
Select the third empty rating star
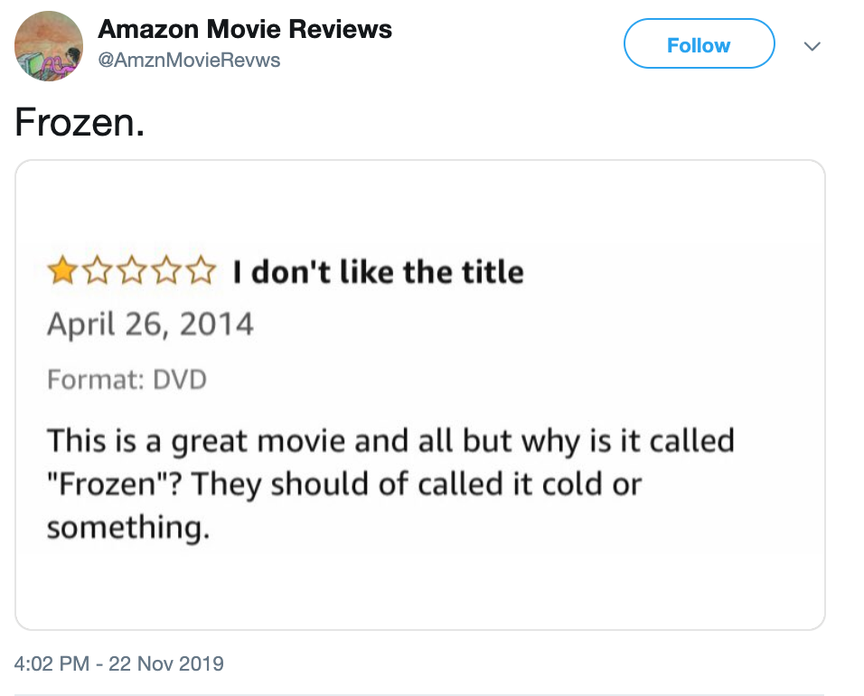pyautogui.click(x=132, y=270)
